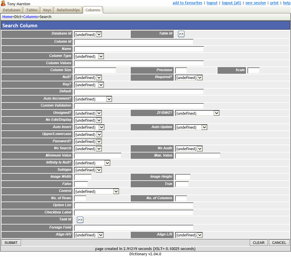Open the Keys tab
Viewport: 291px width, 257px height.
click(47, 10)
